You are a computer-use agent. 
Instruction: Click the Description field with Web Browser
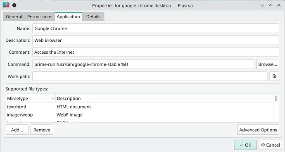pyautogui.click(x=156, y=40)
